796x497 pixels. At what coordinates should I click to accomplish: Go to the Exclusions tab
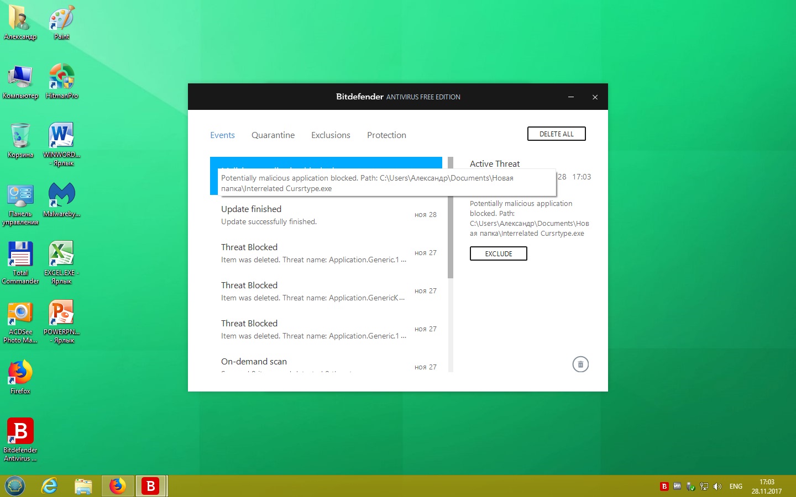(x=331, y=135)
